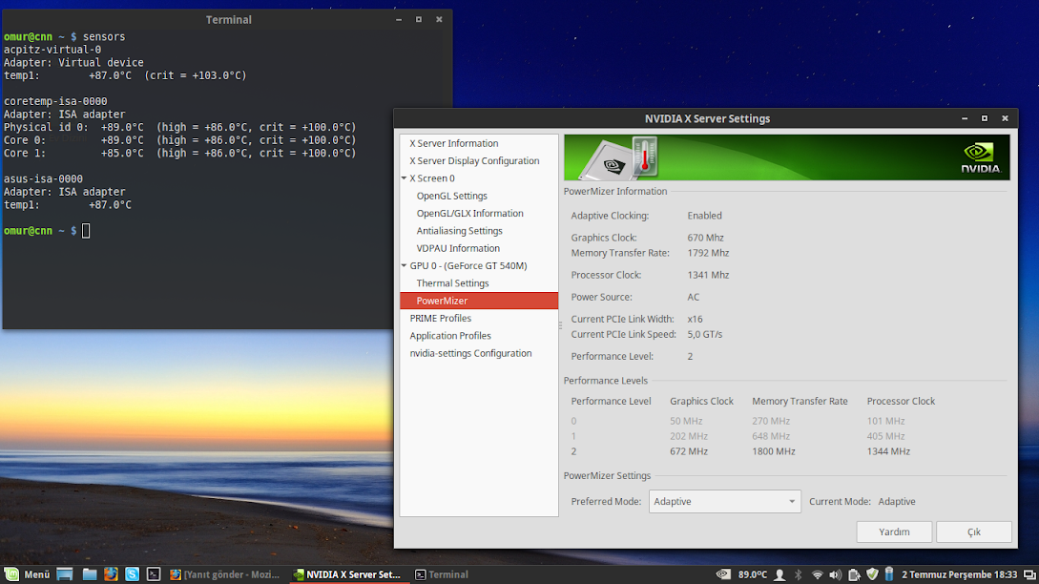Switch to Yanıt gönder Mozilla taskbar window
The height and width of the screenshot is (584, 1039).
pos(224,574)
